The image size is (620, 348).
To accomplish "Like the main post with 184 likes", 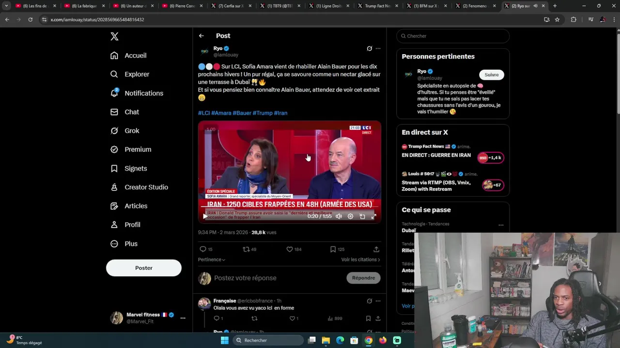I will click(x=294, y=249).
